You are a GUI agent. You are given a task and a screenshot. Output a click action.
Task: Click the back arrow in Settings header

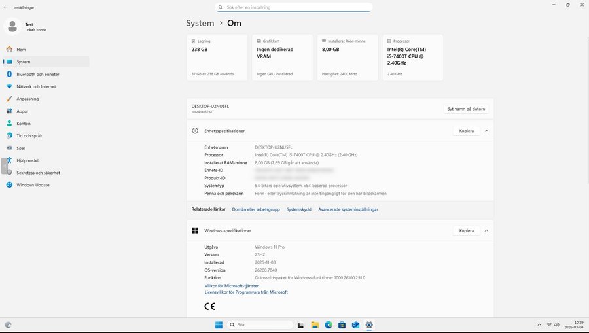5,7
